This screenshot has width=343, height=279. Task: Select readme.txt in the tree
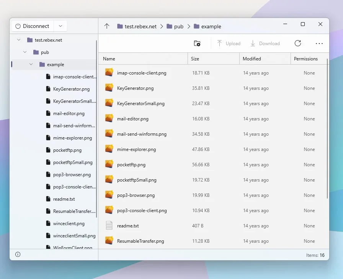point(64,199)
